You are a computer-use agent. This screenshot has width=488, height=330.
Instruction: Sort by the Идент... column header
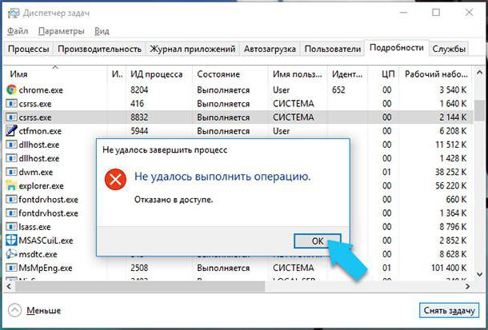click(x=347, y=74)
